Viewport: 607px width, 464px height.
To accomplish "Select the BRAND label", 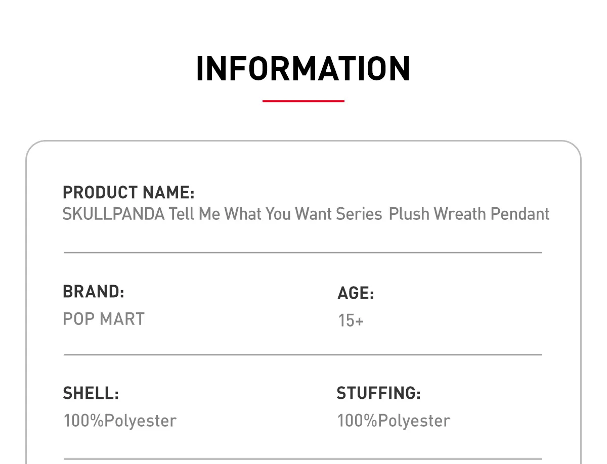I will tap(94, 292).
